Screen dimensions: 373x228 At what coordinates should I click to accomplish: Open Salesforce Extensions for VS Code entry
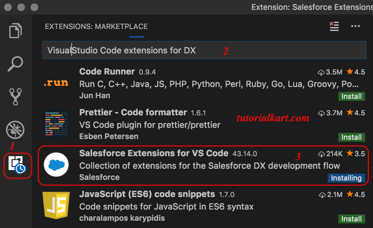203,165
